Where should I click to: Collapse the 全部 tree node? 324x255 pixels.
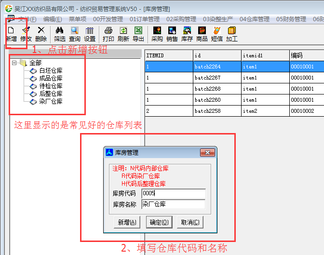click(x=14, y=63)
